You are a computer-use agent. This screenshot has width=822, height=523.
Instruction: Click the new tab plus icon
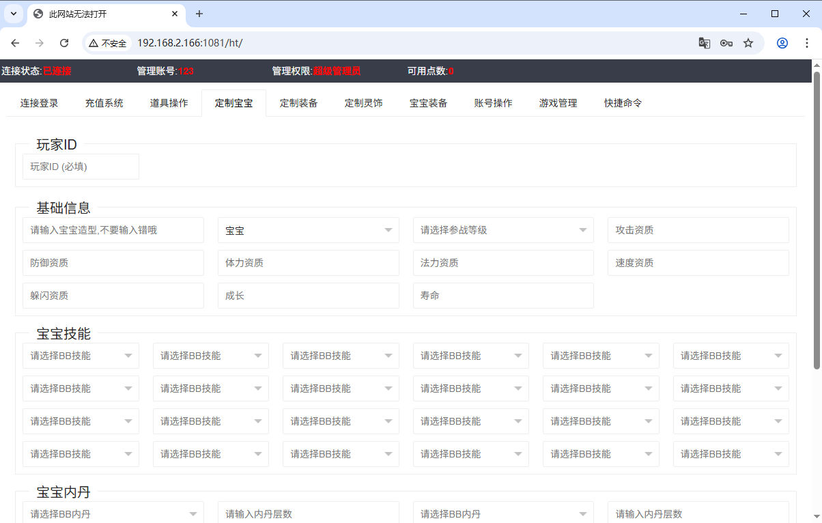coord(199,14)
